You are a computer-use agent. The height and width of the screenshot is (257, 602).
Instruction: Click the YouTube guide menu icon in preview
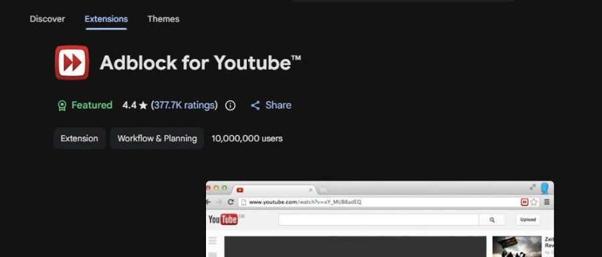point(212,241)
